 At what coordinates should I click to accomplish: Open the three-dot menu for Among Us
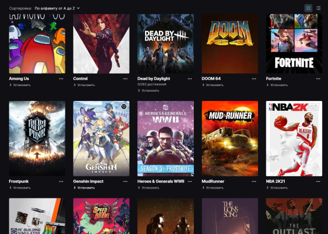point(61,79)
